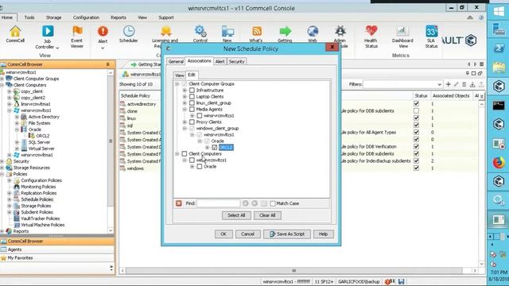Open File Explorer folder taskbar icon

(499, 68)
